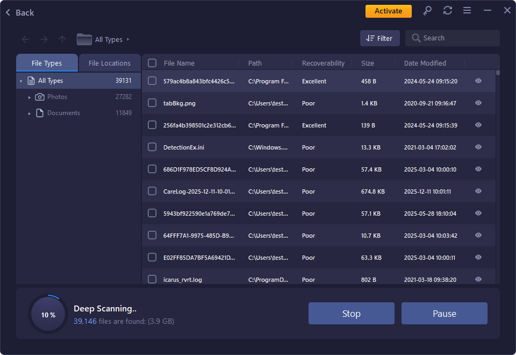
Task: Switch to the File Locations tab
Action: (109, 63)
